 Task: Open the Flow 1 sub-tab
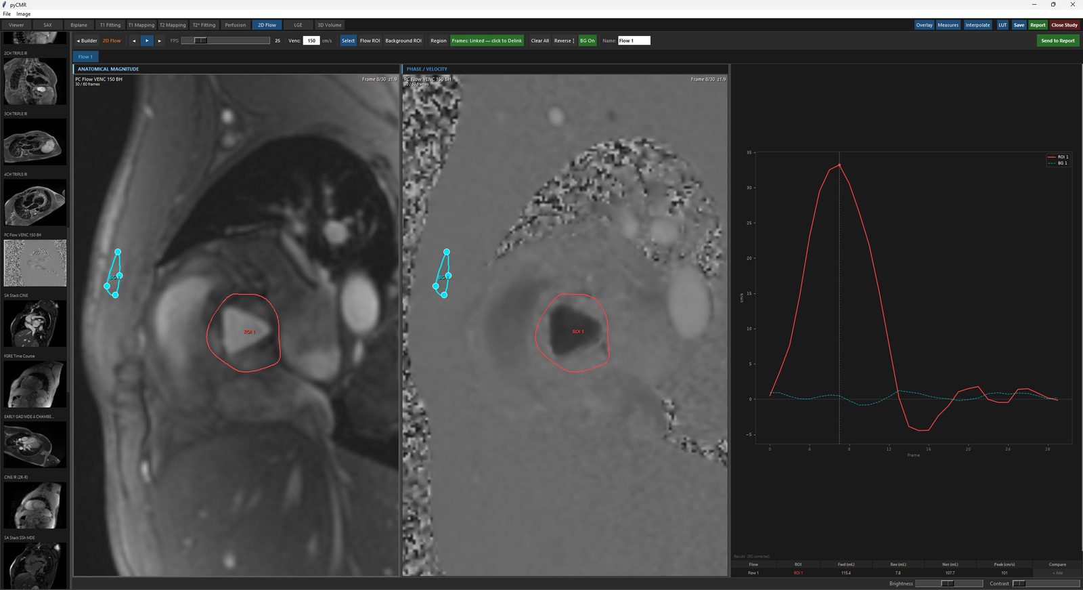pos(85,57)
